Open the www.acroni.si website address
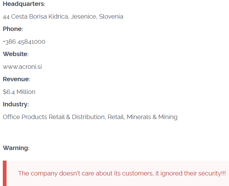229x186 pixels. coord(22,67)
